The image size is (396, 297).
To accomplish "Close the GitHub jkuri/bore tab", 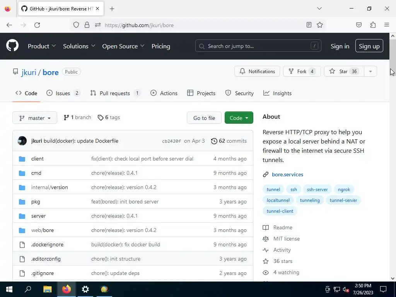I will (x=97, y=9).
